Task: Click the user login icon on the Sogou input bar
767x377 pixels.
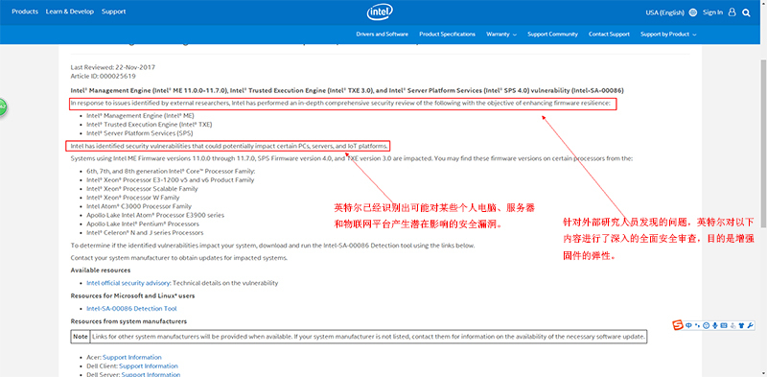Action: click(732, 325)
